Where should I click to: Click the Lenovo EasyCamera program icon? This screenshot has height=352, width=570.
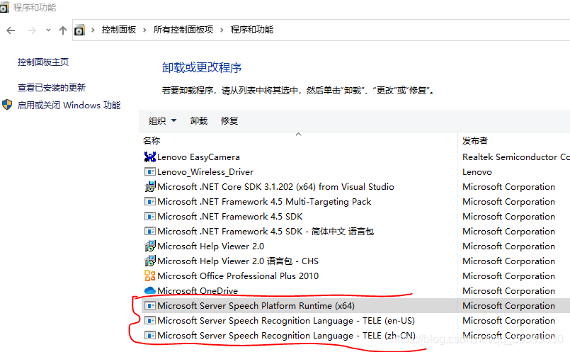point(150,157)
